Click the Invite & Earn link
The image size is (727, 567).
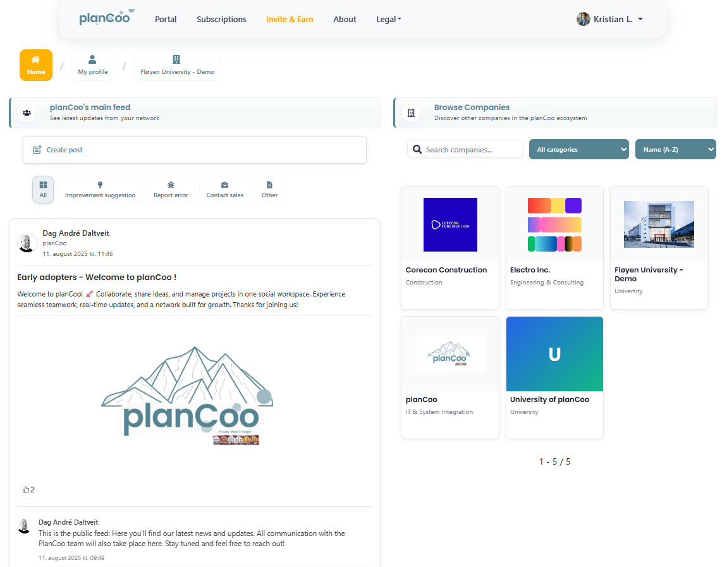click(x=290, y=19)
